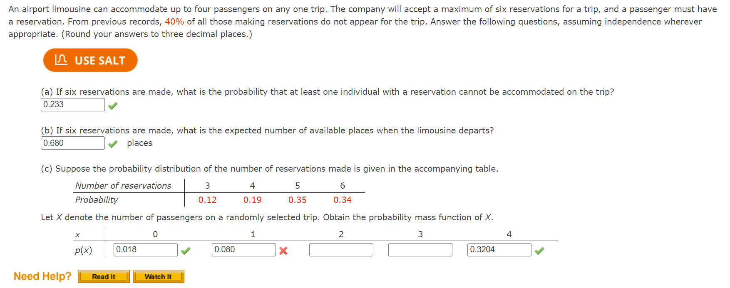The image size is (730, 288).
Task: Click the Need Help? label
Action: 42,276
